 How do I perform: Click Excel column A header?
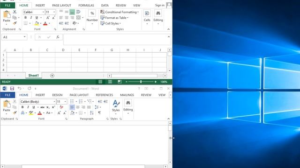15,50
